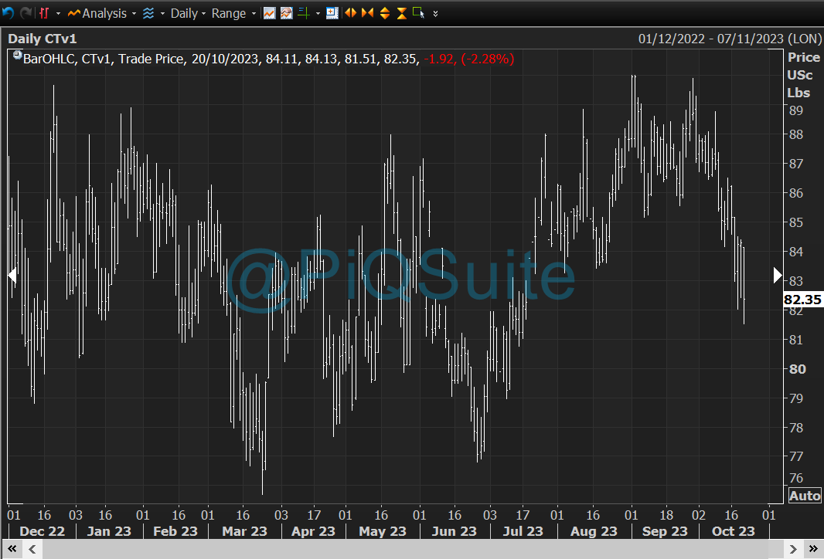Click the expand horizontally arrows icon

[x=350, y=12]
